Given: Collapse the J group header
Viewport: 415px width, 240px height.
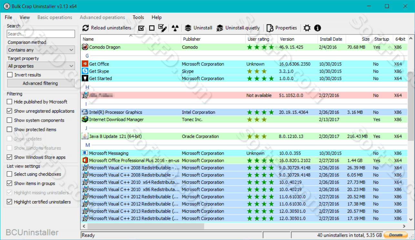Looking at the screenshot, I should 86,128.
